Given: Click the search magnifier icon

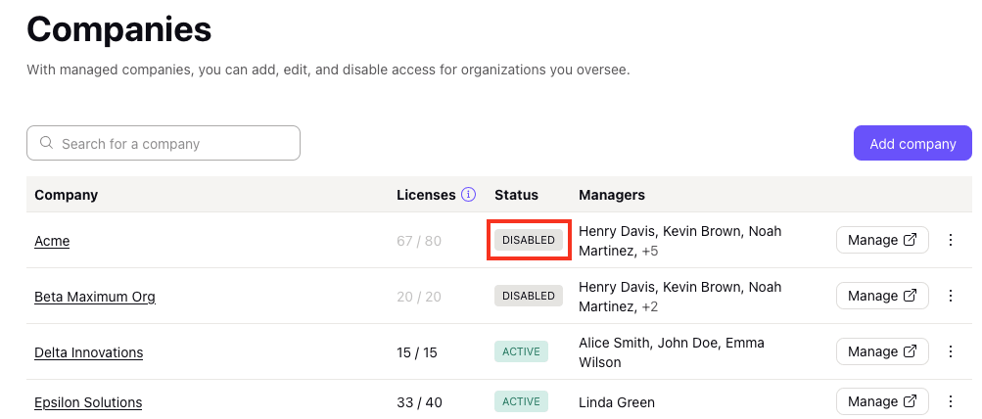Looking at the screenshot, I should (x=46, y=144).
